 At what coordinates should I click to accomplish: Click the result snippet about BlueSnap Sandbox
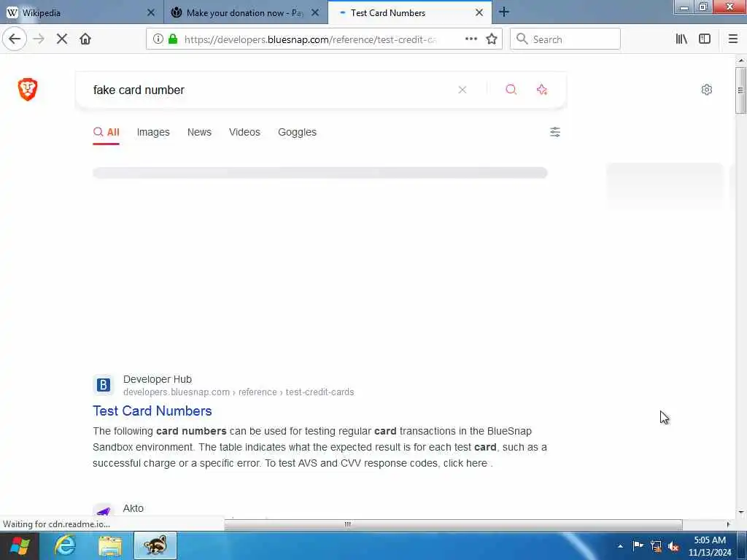point(320,447)
